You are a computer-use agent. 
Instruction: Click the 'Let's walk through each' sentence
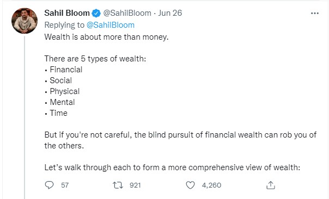(172, 167)
